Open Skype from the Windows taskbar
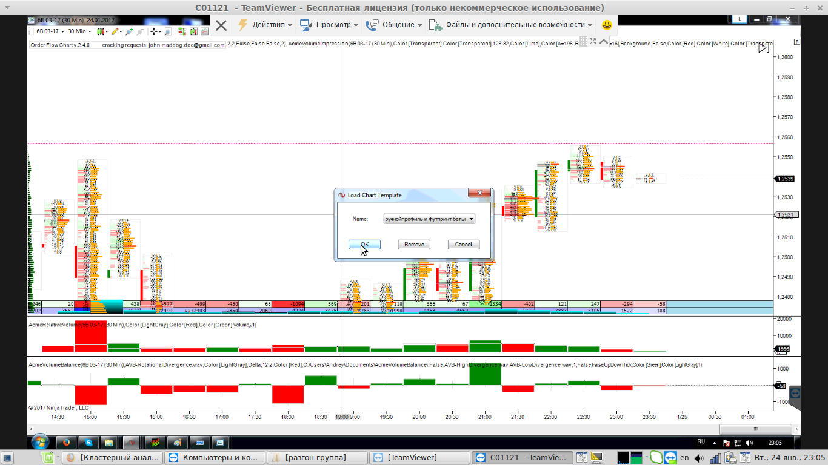This screenshot has width=828, height=465. point(88,443)
